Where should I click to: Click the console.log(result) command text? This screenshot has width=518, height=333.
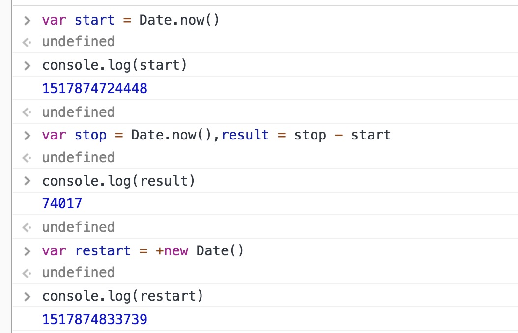point(118,181)
